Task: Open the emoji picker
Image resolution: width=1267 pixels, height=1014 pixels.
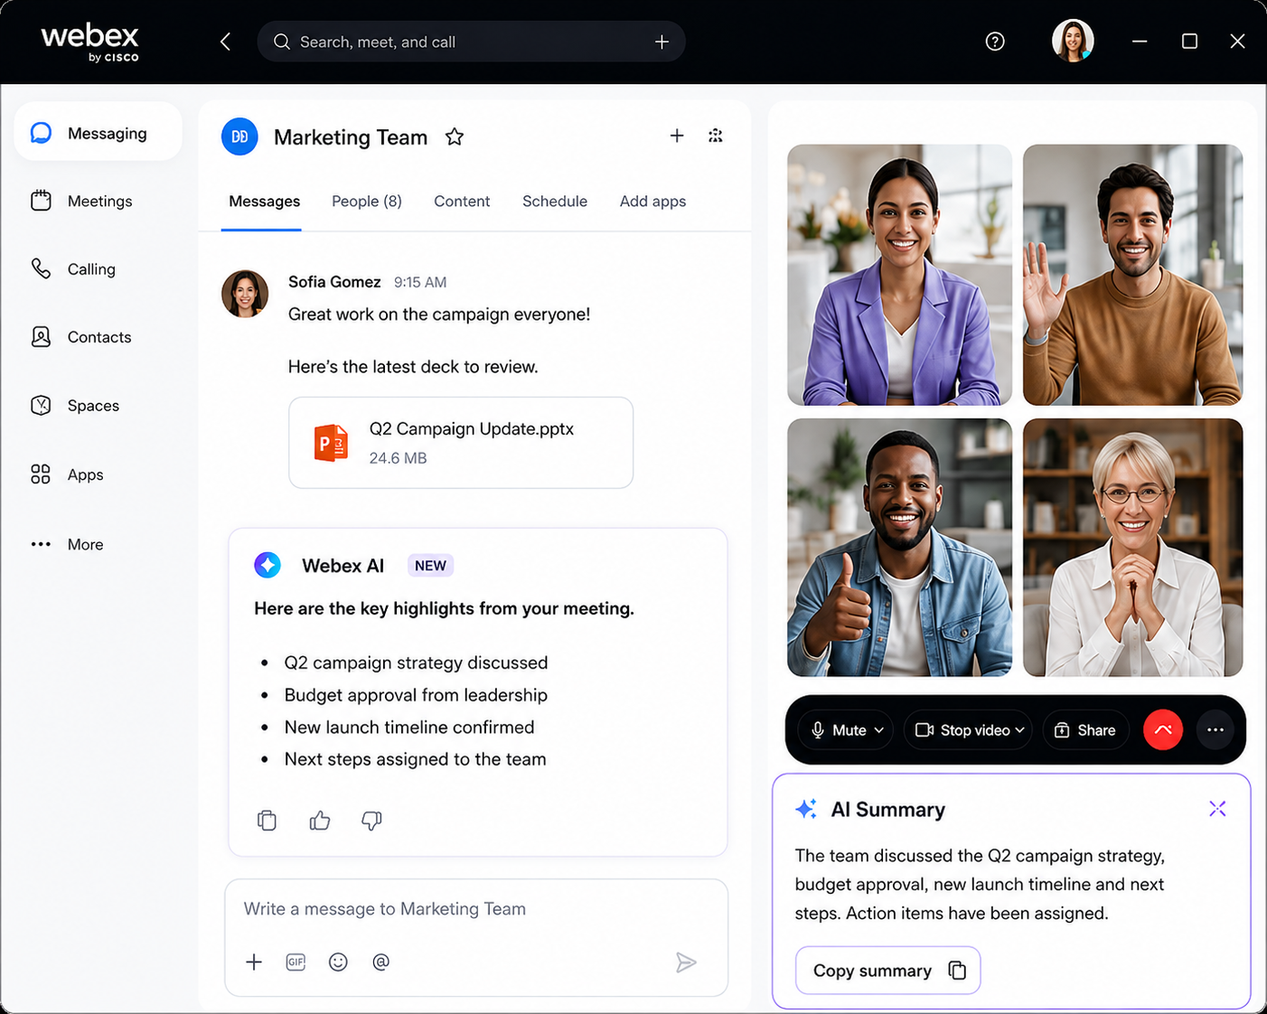Action: point(338,962)
